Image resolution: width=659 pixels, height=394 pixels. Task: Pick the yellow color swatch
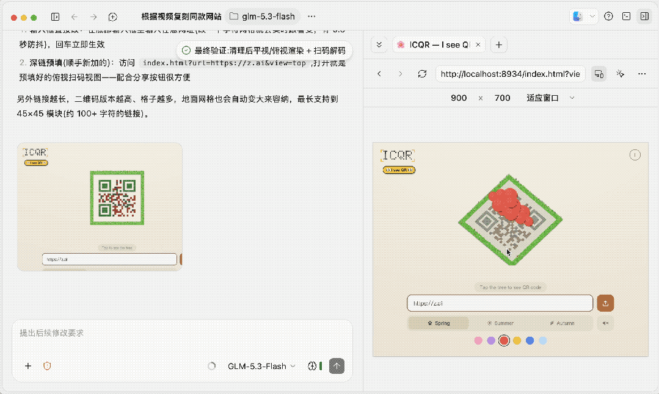tap(517, 341)
